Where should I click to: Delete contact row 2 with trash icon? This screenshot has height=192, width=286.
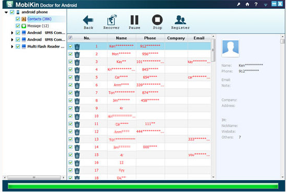(77, 54)
